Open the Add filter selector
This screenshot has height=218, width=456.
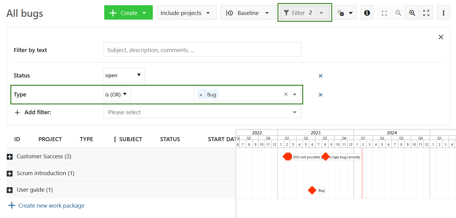pyautogui.click(x=202, y=112)
